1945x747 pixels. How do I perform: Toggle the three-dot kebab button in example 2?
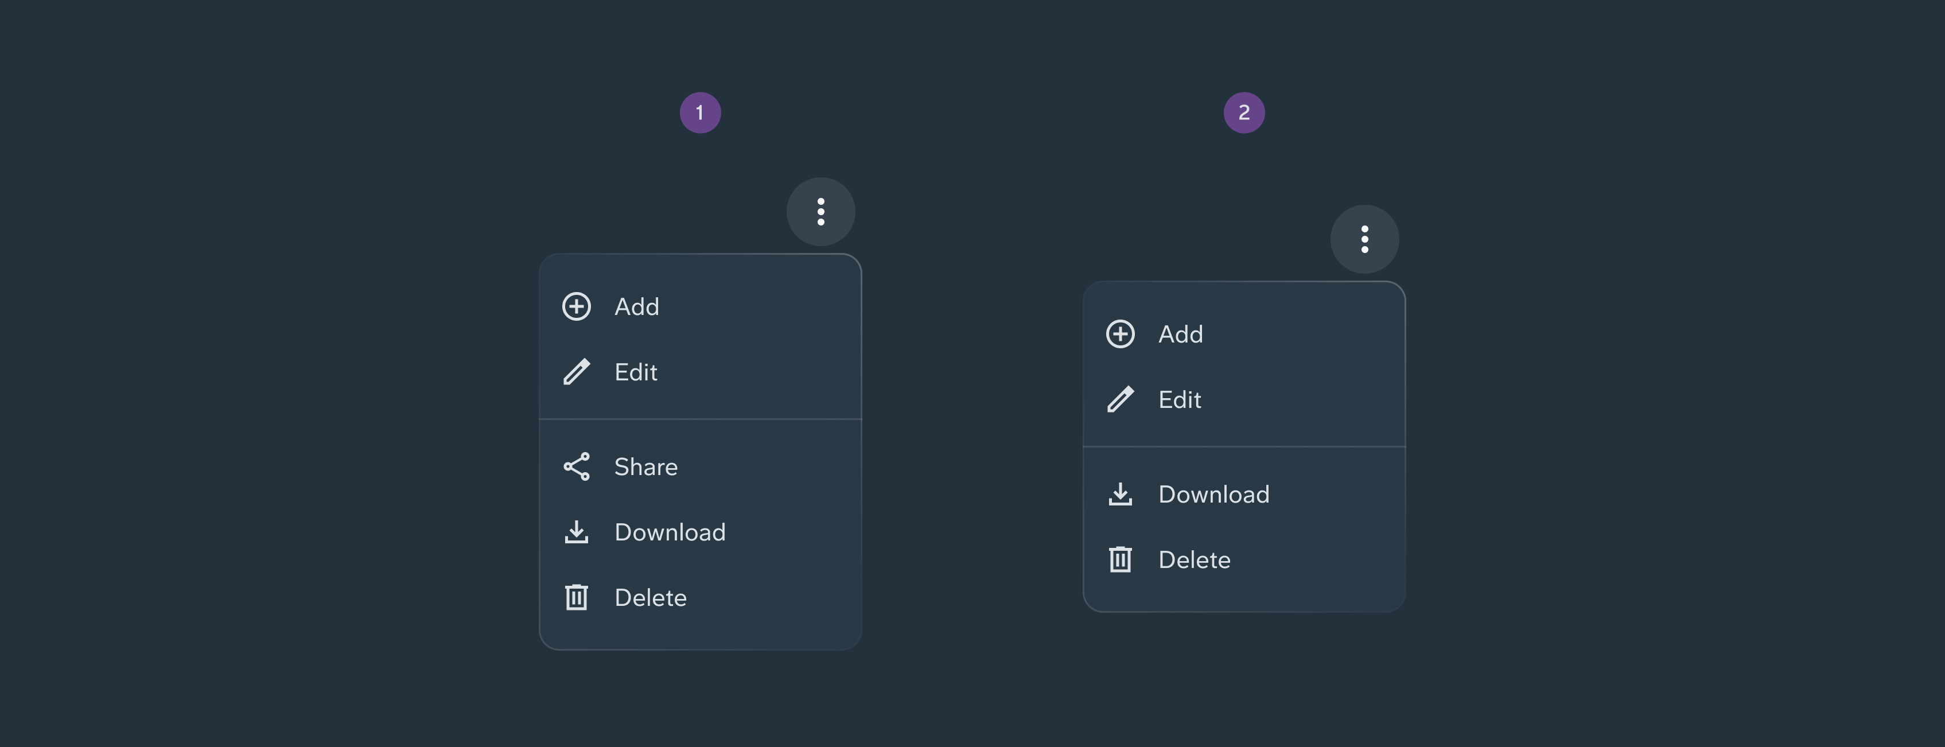click(1364, 239)
